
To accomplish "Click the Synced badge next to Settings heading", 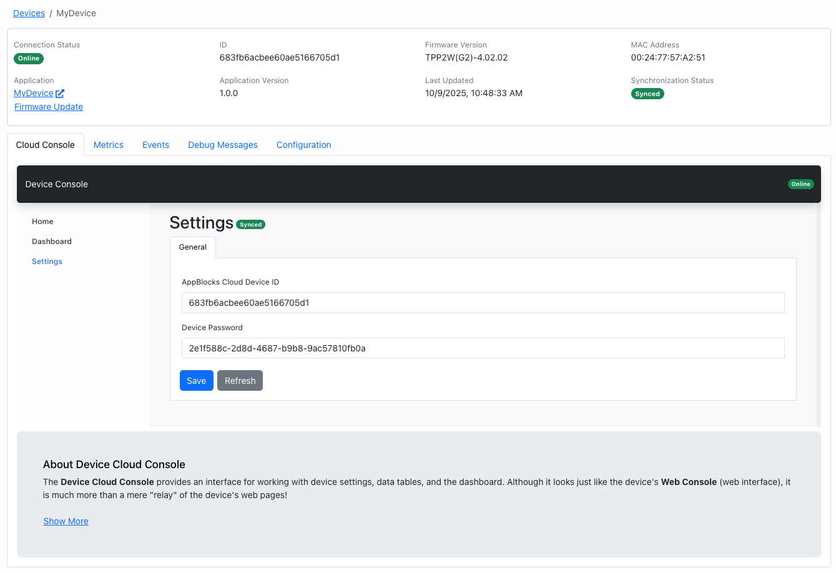I will point(251,225).
